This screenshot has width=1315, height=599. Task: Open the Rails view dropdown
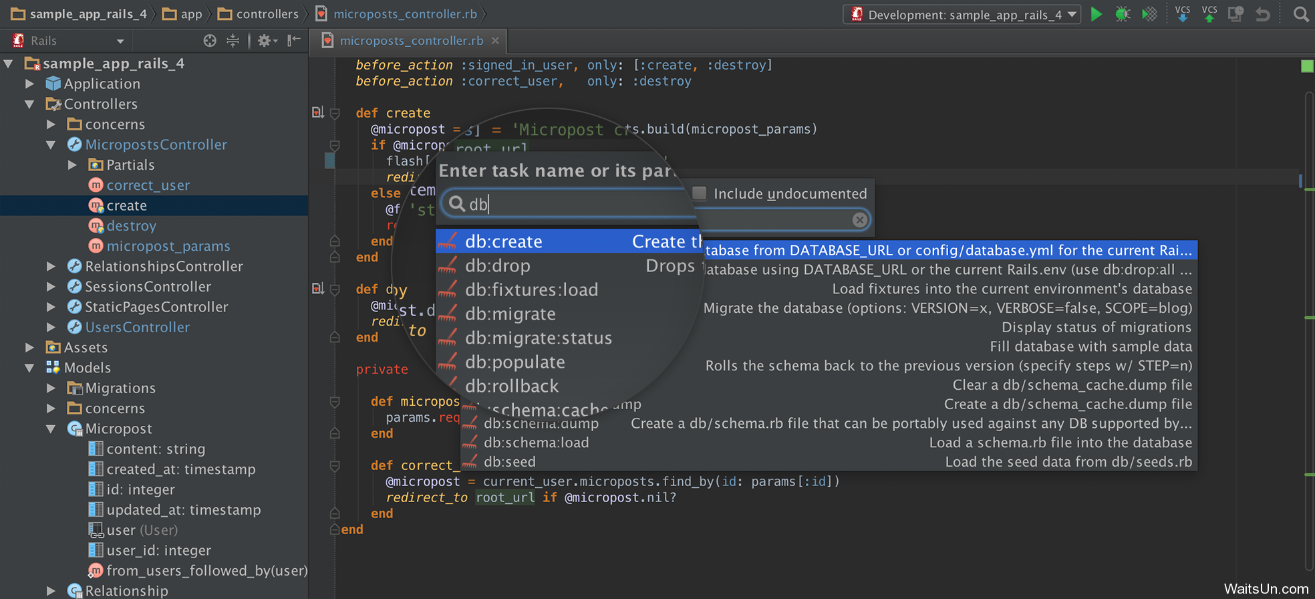coord(120,41)
